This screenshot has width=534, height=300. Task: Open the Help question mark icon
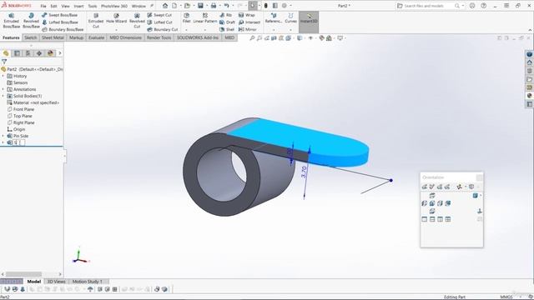(x=484, y=6)
